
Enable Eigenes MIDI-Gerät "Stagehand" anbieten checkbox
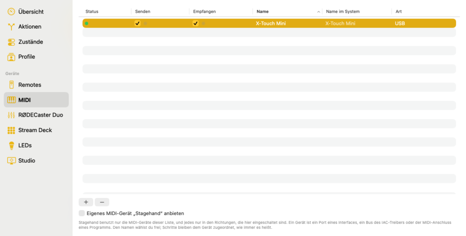pyautogui.click(x=82, y=213)
